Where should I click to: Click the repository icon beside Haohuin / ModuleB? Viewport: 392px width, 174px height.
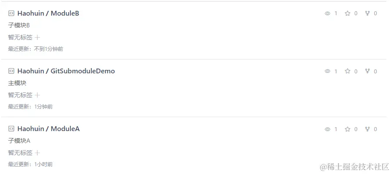tap(11, 13)
